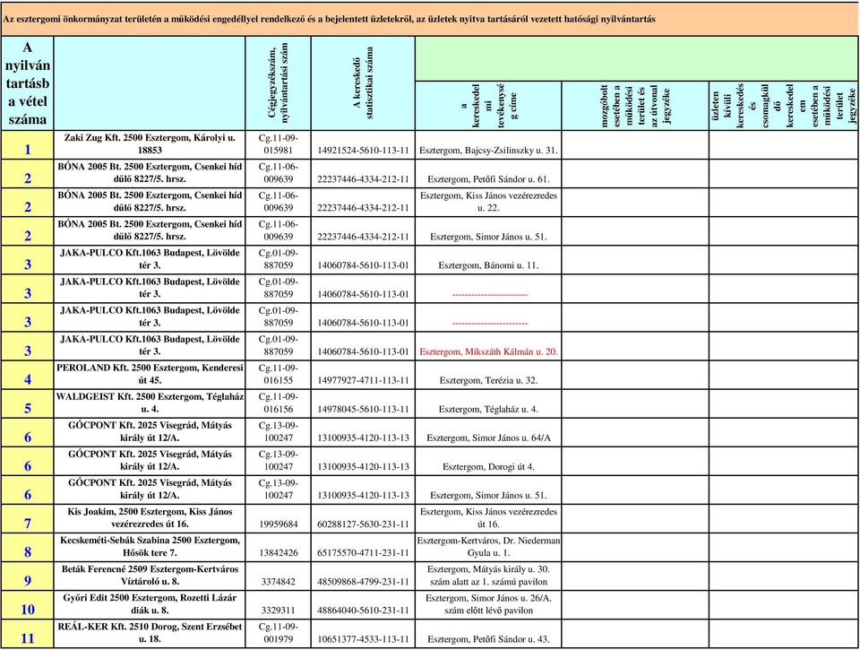Select registration number cell '4'

[28, 375]
